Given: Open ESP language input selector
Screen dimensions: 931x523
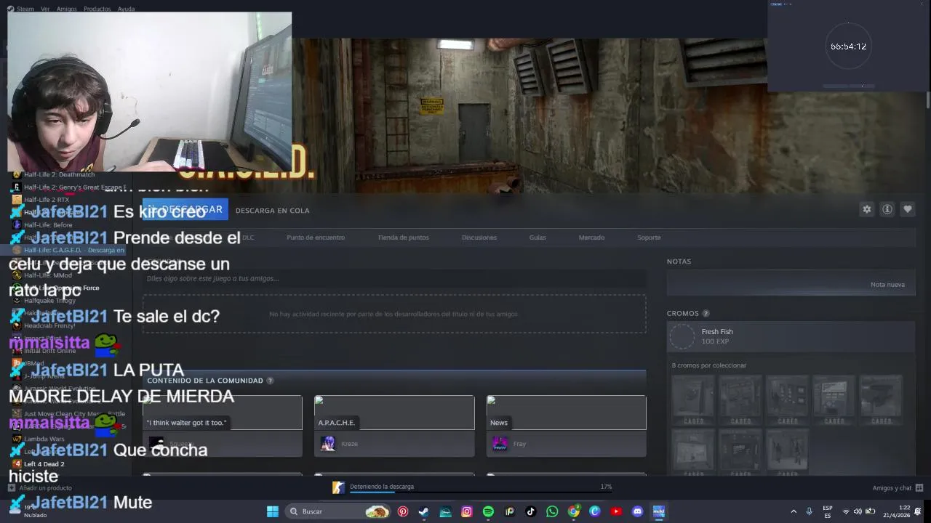Looking at the screenshot, I should point(828,511).
